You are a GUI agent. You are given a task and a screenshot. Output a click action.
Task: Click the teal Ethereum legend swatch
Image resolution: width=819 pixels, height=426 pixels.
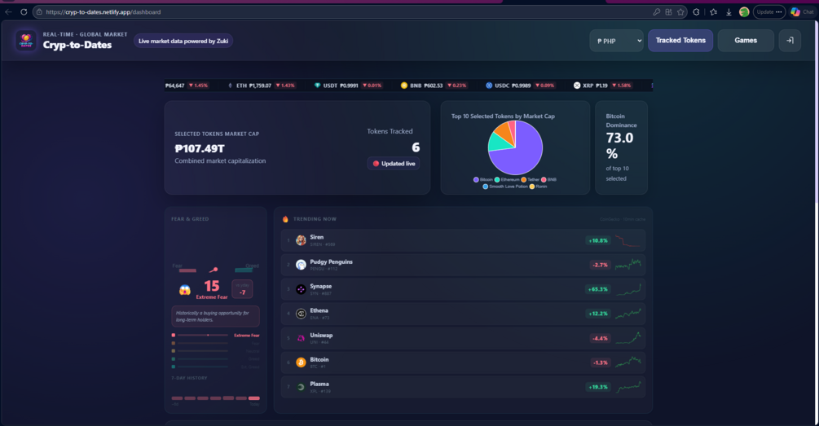(497, 179)
